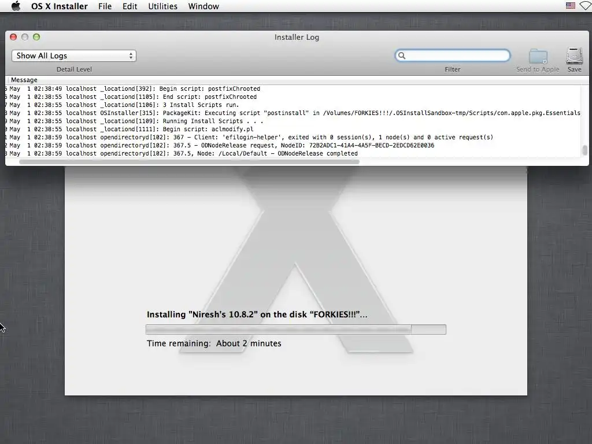Select the 'Running Install Scripts . . .' log line
The image size is (592, 444).
[x=293, y=121]
